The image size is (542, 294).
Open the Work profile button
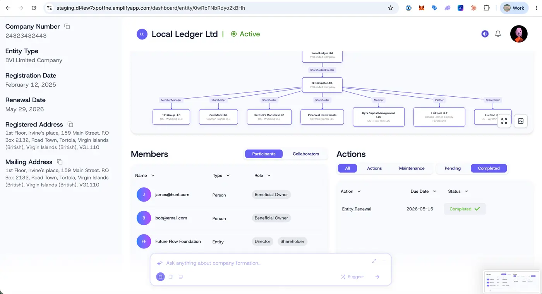(514, 8)
